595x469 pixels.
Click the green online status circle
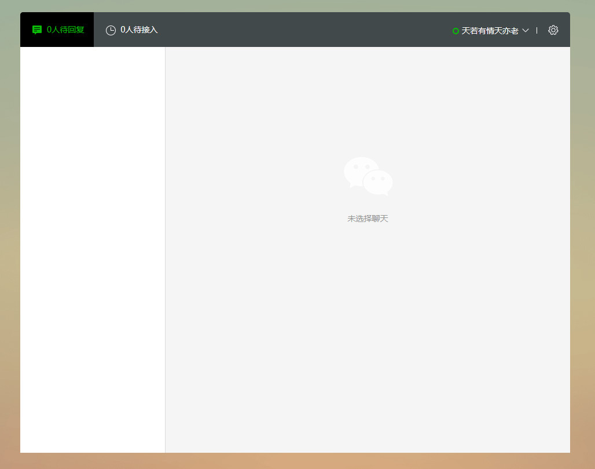click(456, 31)
